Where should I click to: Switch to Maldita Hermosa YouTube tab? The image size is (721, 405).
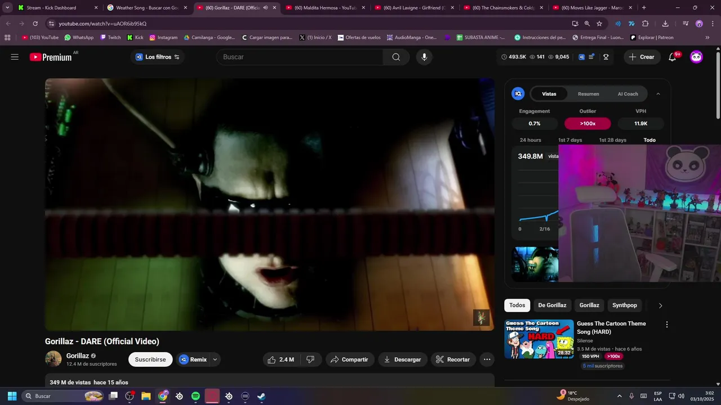click(324, 8)
